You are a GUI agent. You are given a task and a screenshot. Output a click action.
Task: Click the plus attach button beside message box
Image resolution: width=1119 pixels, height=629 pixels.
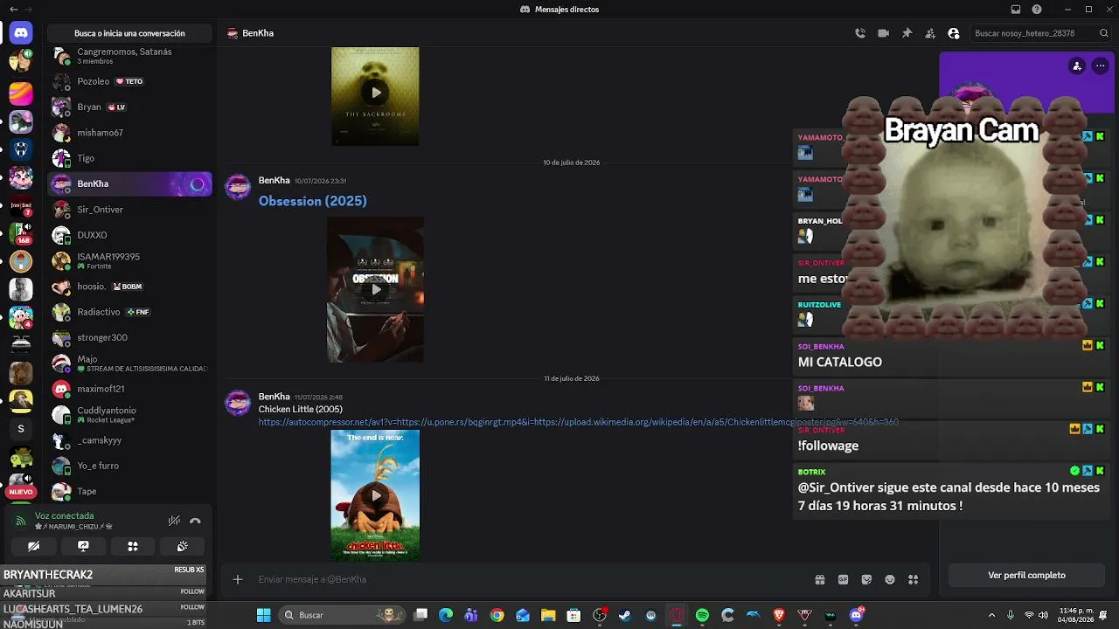[x=237, y=579]
